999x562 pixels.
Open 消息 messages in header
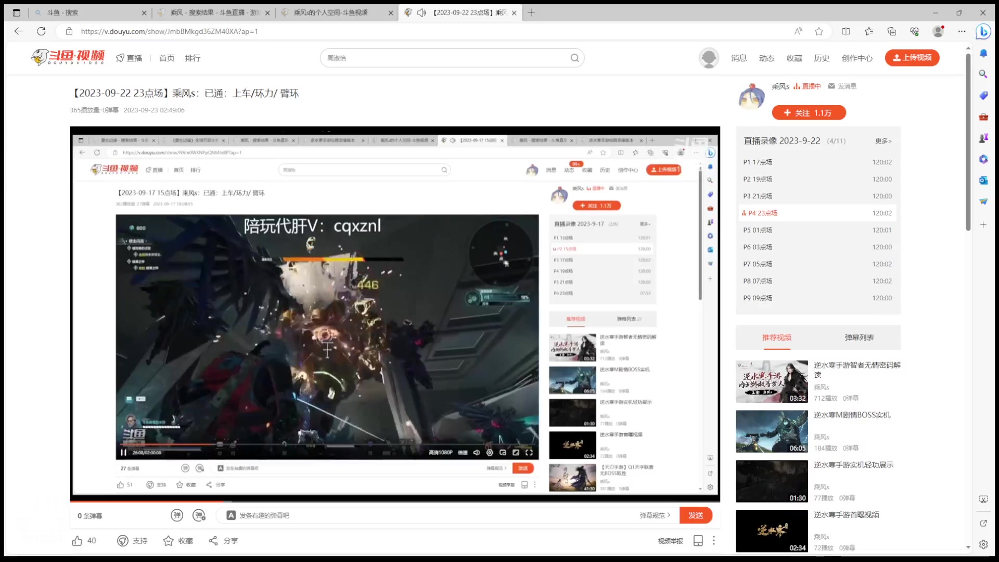(739, 58)
